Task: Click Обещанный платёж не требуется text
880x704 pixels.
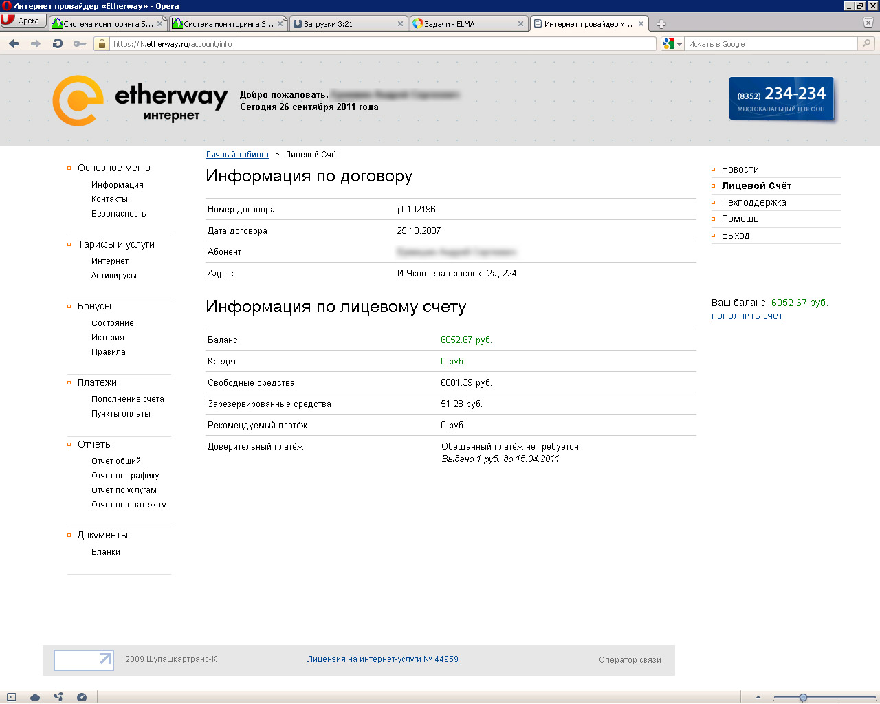Action: tap(510, 447)
